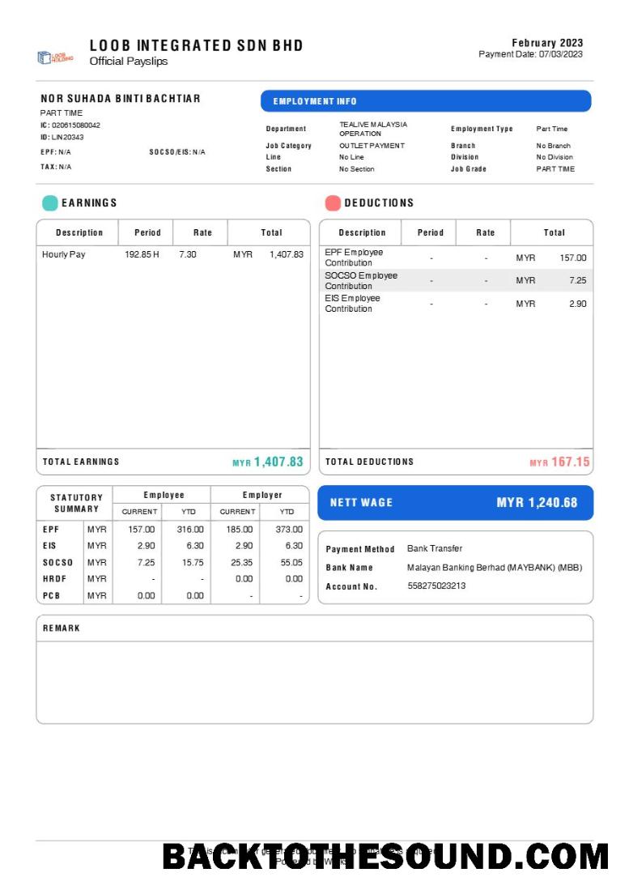Click the TOTAL DEDUCTIONS amount MYR 167.15
Image resolution: width=629 pixels, height=890 pixels.
pos(559,462)
